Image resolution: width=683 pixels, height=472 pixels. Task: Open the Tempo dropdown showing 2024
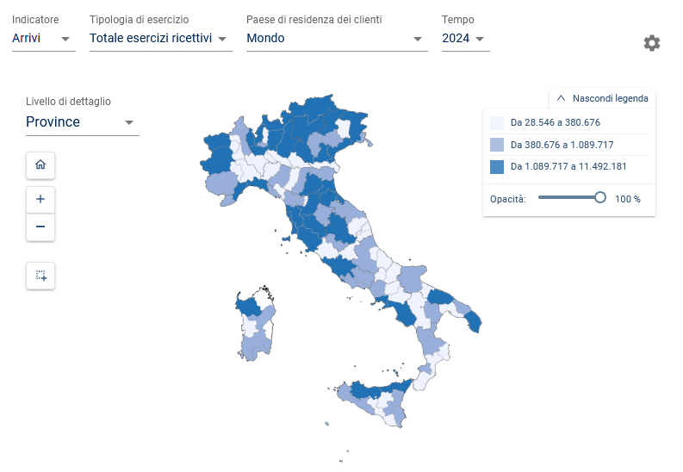[x=465, y=38]
